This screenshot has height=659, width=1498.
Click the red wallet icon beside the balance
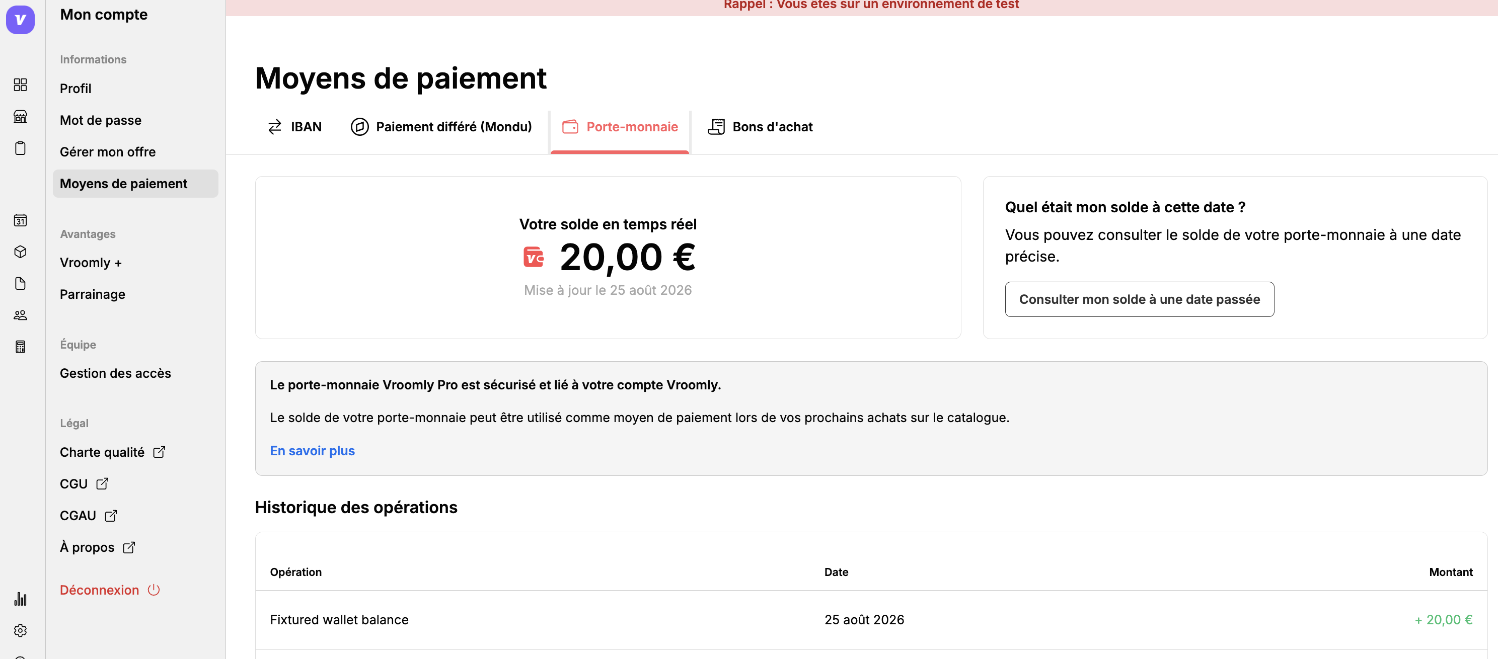(534, 257)
